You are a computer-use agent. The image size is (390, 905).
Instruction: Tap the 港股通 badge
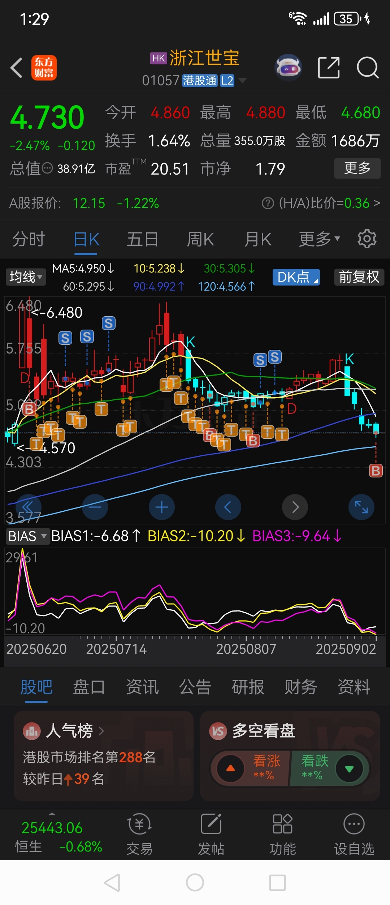(200, 80)
